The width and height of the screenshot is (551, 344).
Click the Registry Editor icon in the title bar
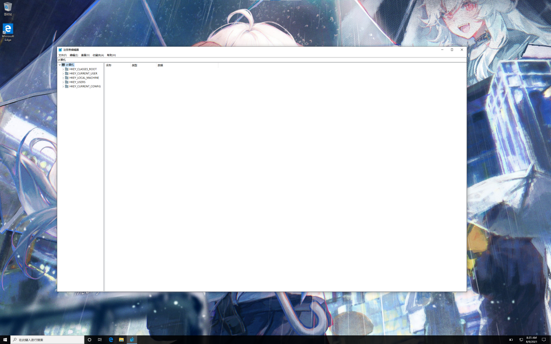[60, 50]
